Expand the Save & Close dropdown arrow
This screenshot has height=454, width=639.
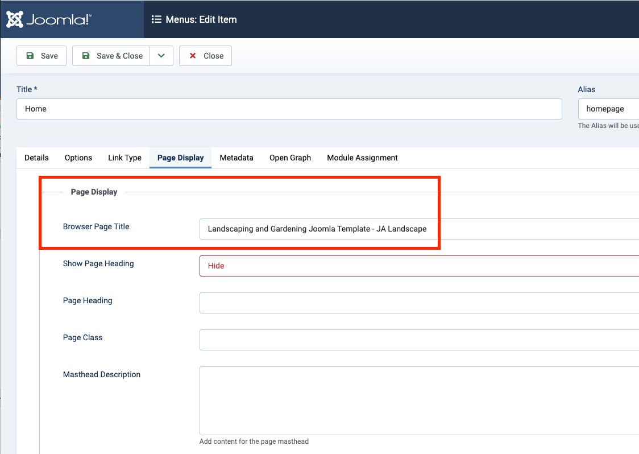(161, 56)
